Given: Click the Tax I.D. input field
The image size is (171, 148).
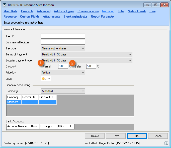Looking at the screenshot, I should point(63,36).
